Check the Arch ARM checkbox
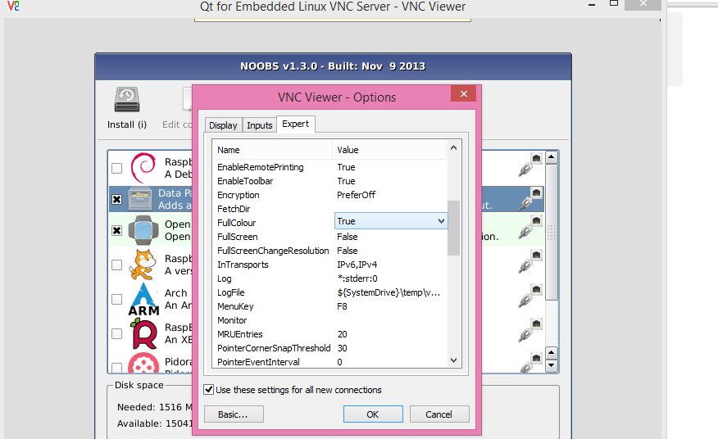This screenshot has height=439, width=718. (116, 299)
